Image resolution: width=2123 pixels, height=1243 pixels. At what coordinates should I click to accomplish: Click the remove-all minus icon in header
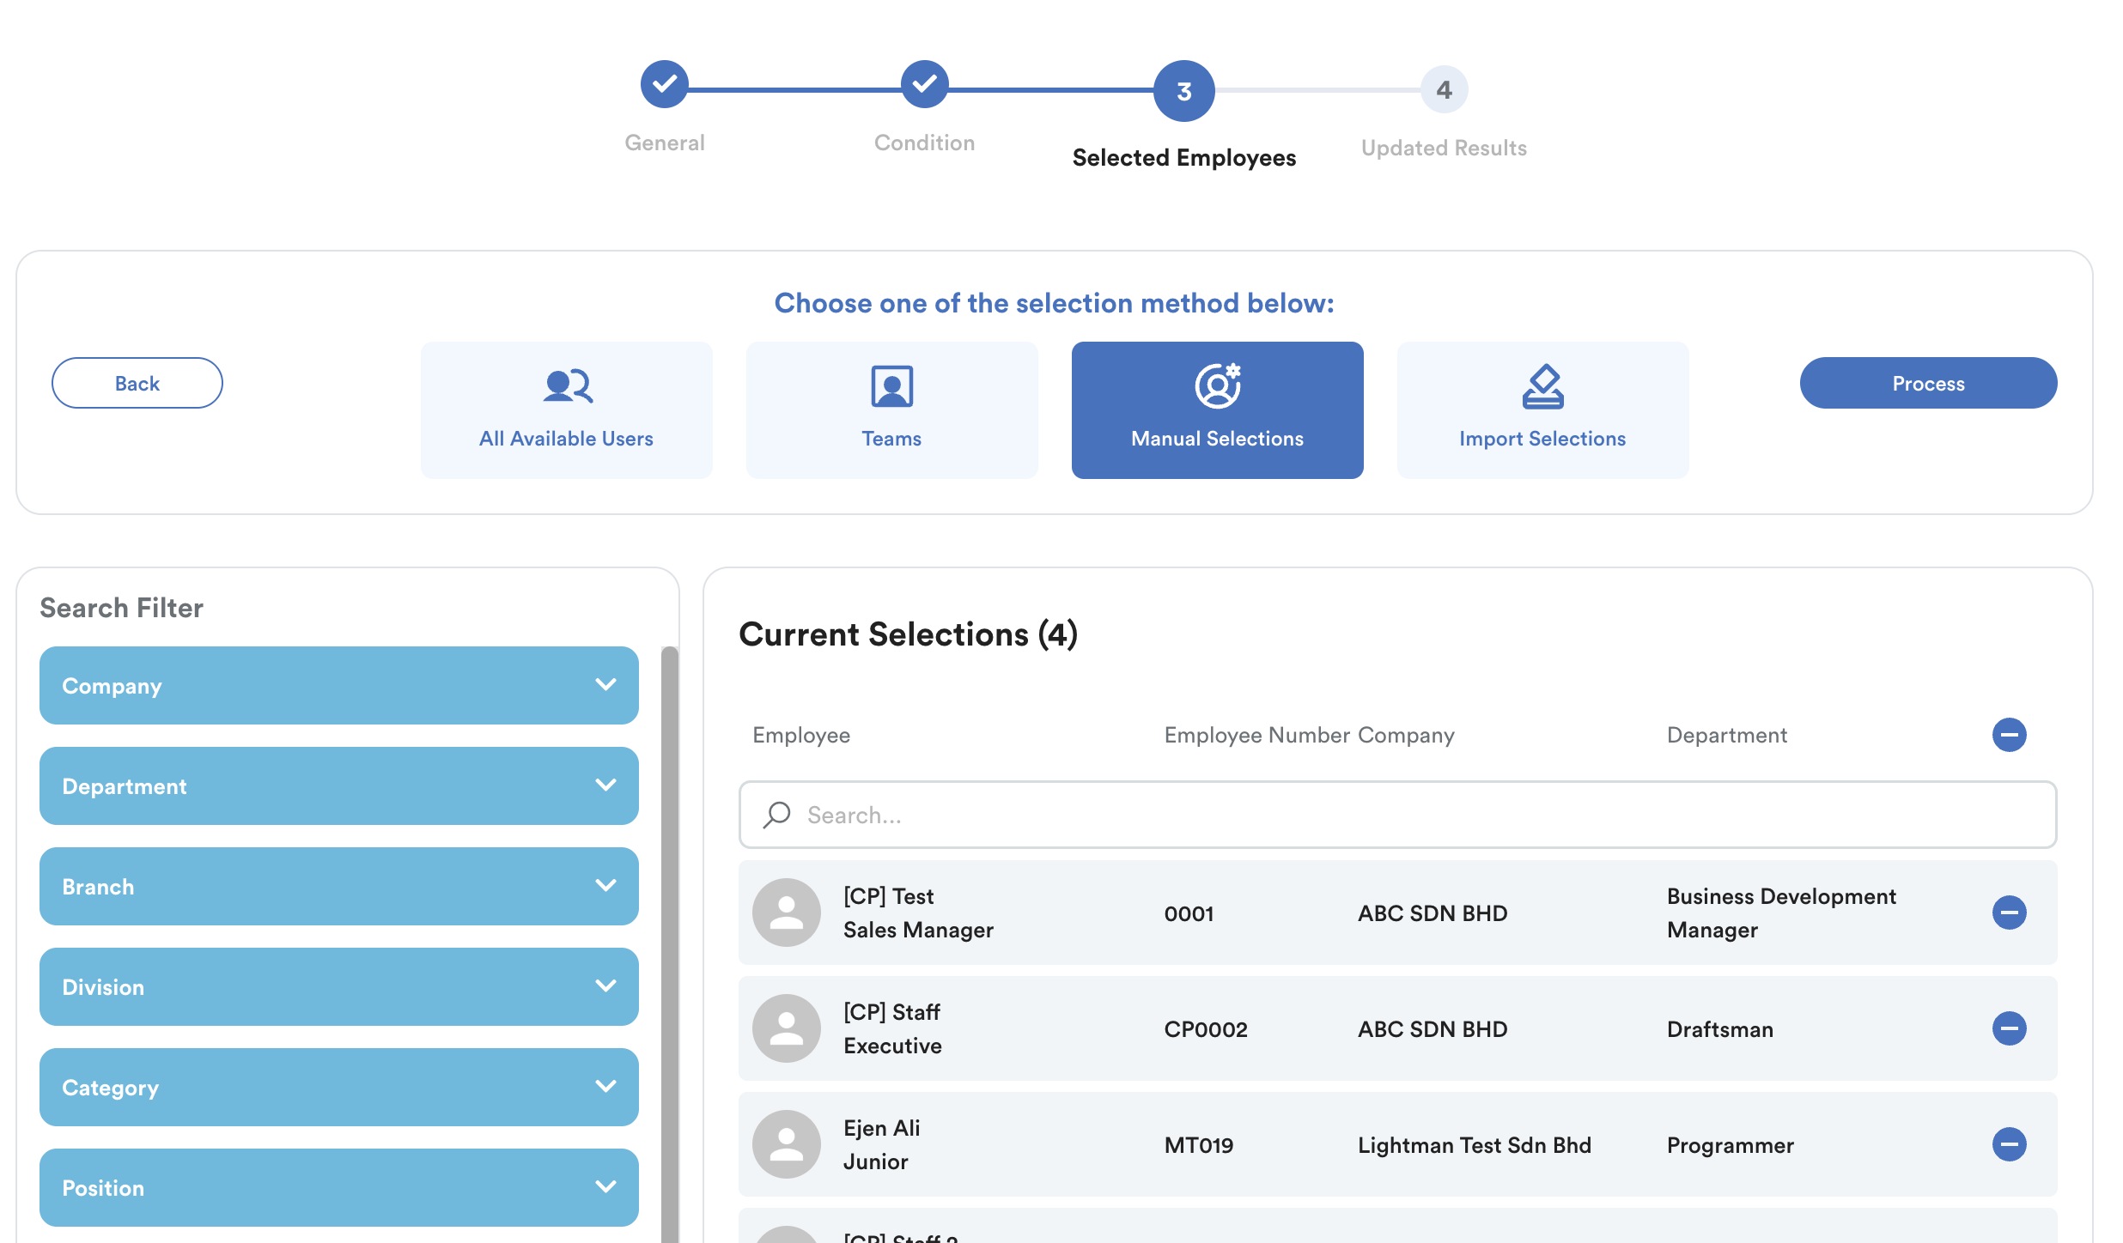click(x=2009, y=735)
